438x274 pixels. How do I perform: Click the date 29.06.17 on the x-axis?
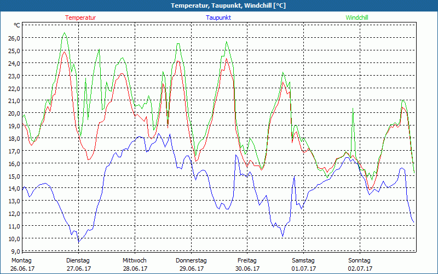tap(191, 269)
